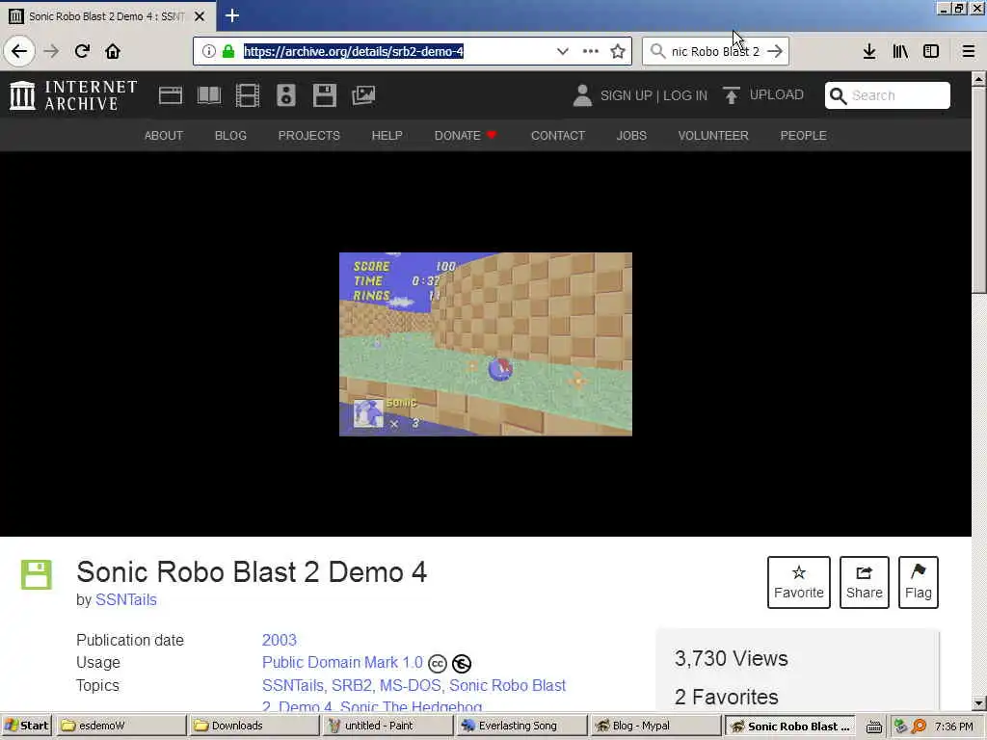
Task: Click the user avatar icon
Action: coord(582,95)
